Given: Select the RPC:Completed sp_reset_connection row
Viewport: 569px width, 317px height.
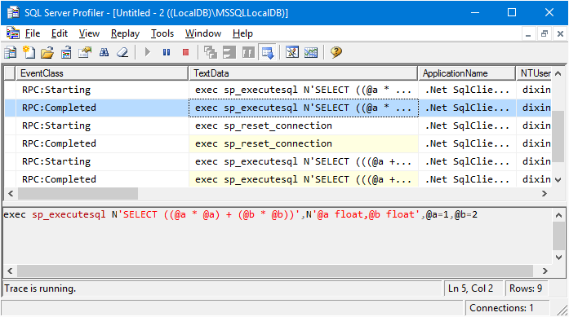Looking at the screenshot, I should pos(278,143).
